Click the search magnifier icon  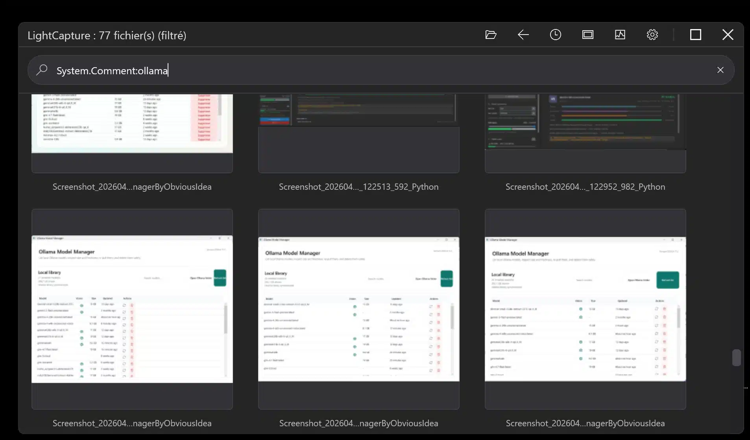click(42, 70)
